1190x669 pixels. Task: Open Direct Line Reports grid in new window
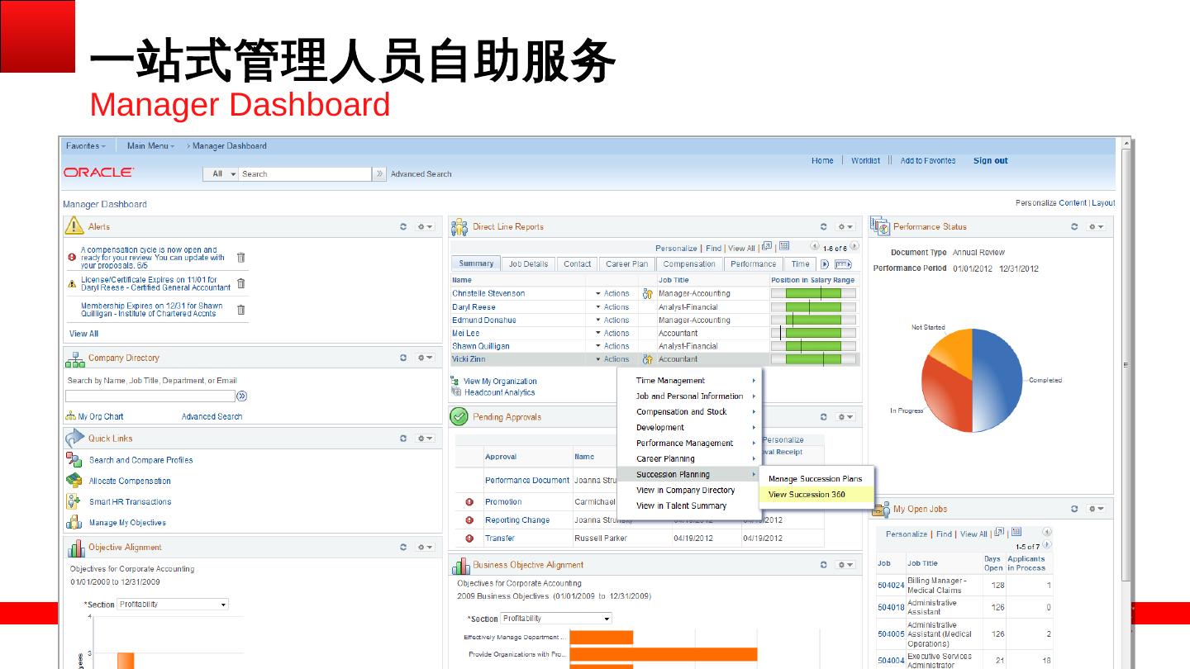(x=768, y=246)
